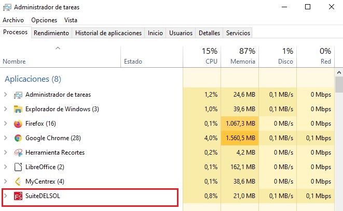Click the 1.067,3 MB memory value for Firefox
Screen dimensions: 343x211
[240, 124]
